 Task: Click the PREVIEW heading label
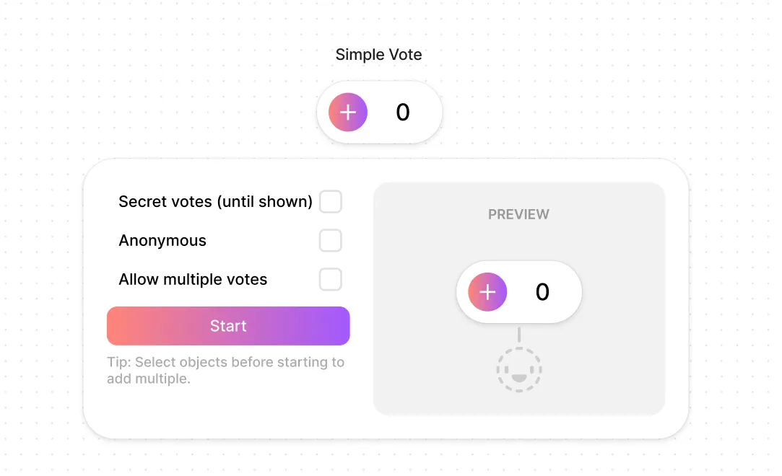tap(518, 214)
